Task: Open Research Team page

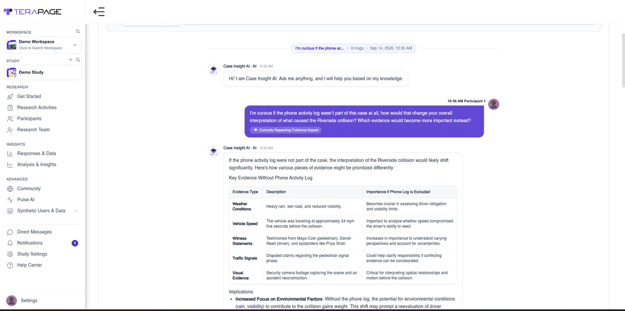Action: pyautogui.click(x=33, y=130)
